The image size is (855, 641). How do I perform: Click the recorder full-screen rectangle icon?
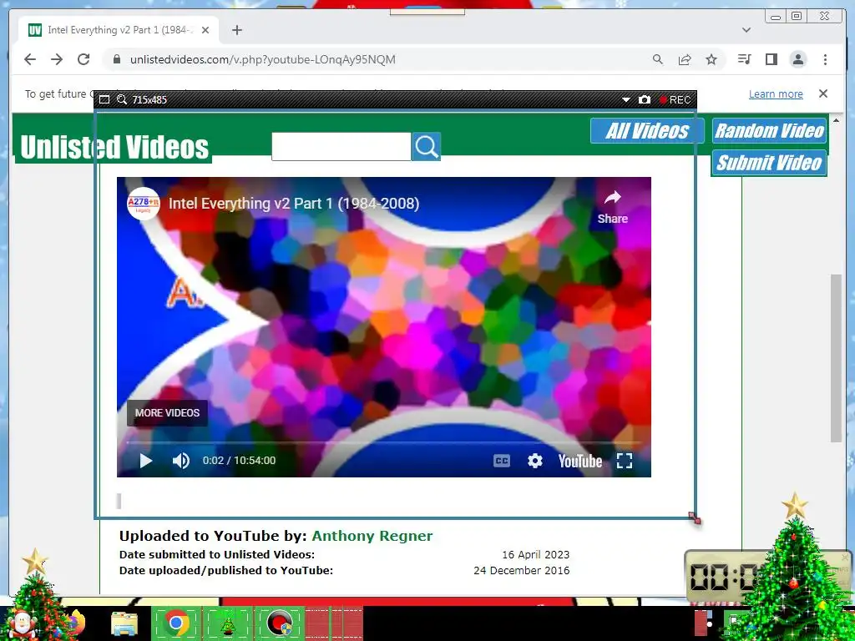[104, 100]
